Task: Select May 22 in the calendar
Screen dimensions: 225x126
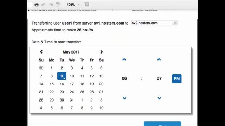Action: coord(52,92)
